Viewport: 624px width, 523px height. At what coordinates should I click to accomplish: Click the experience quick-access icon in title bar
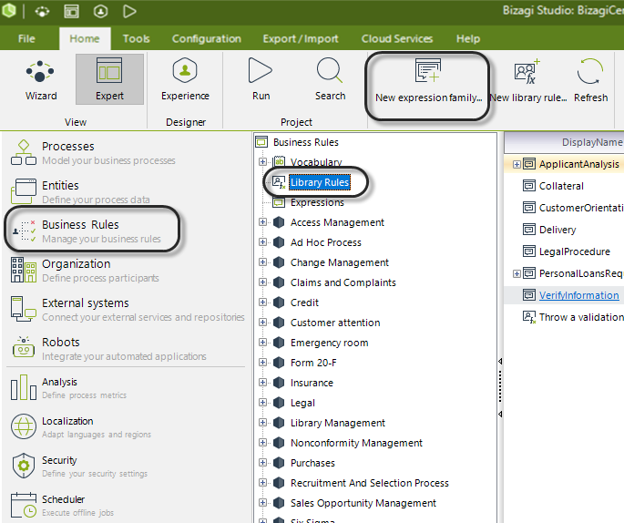(100, 11)
